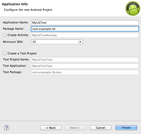The width and height of the screenshot is (141, 134).
Task: Click the 'Test Package:' label
Action: 12,72
